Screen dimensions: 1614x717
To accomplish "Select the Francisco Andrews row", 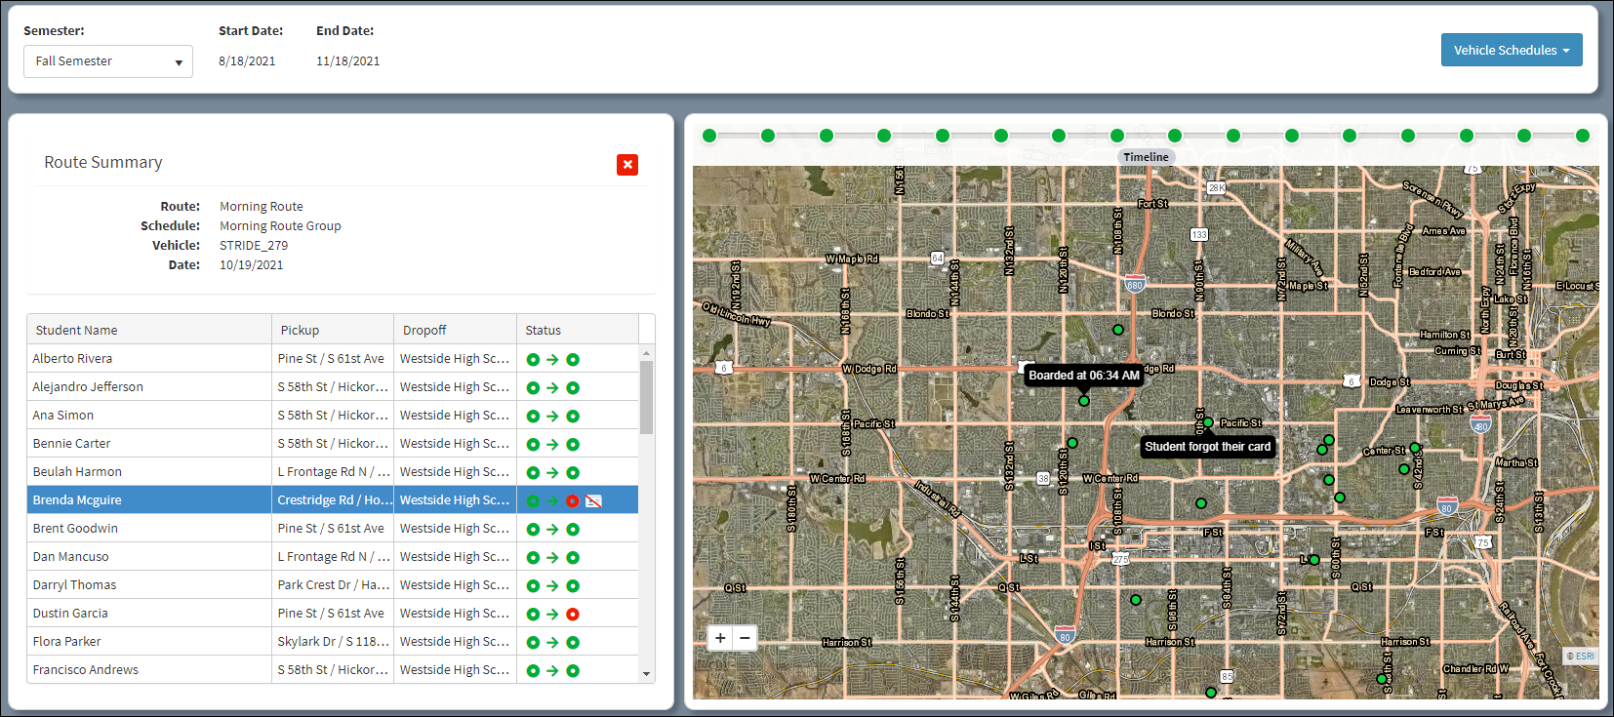I will 333,669.
